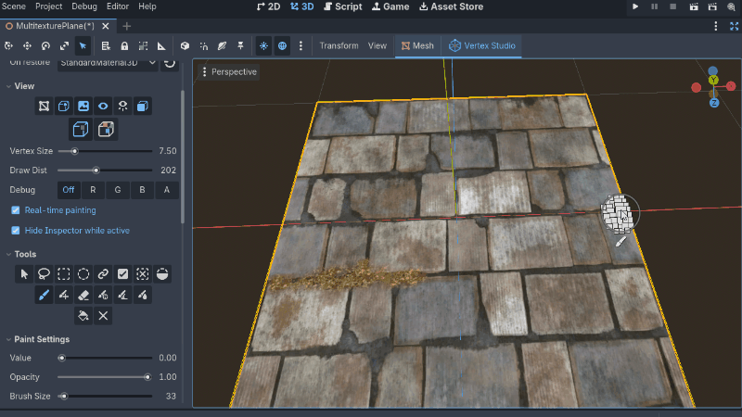The image size is (742, 417).
Task: Toggle Hide Inspector while active checkbox
Action: [x=16, y=230]
